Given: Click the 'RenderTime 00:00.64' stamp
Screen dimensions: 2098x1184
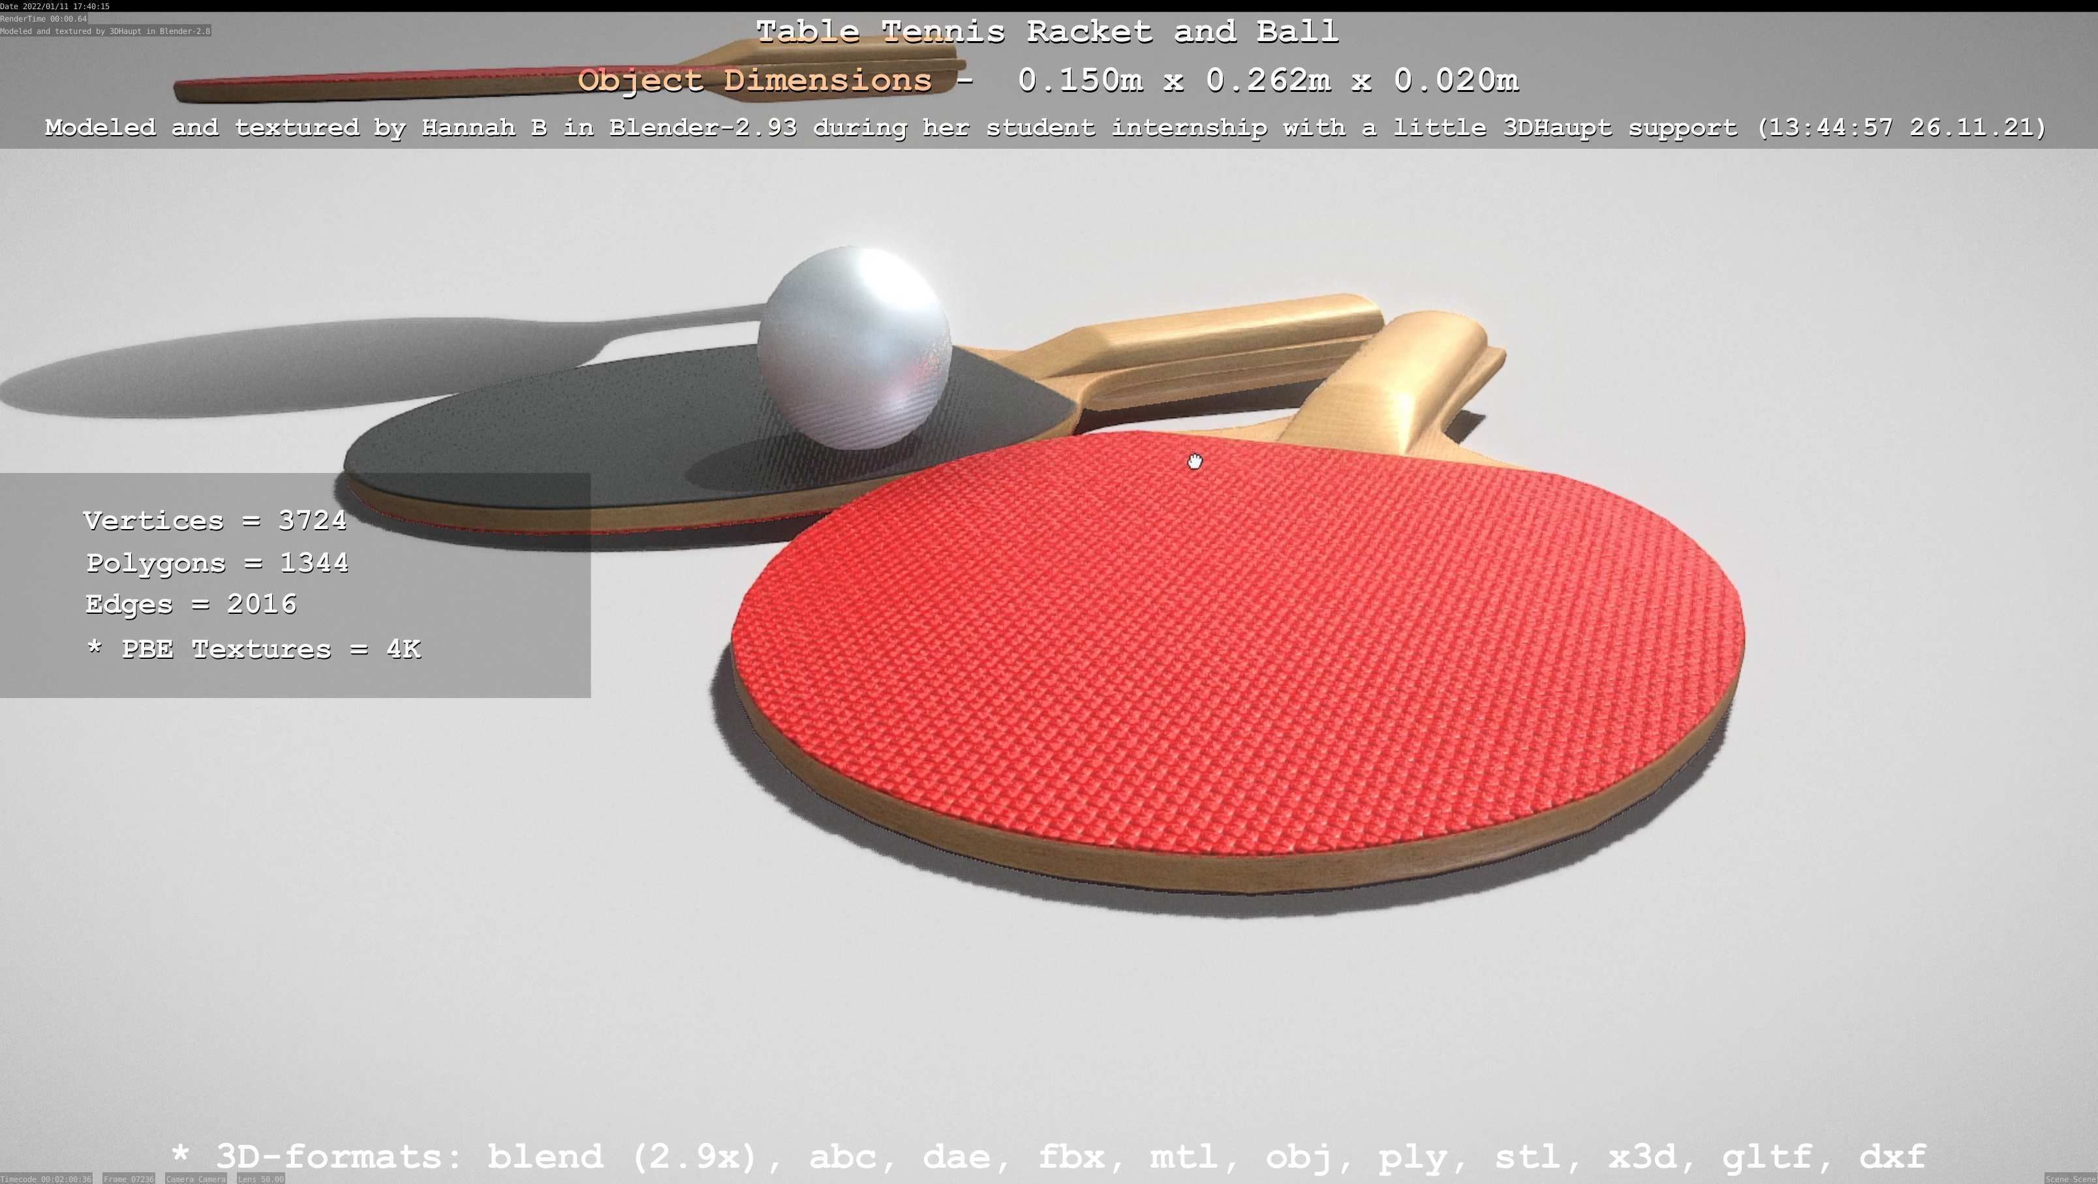Looking at the screenshot, I should [43, 19].
